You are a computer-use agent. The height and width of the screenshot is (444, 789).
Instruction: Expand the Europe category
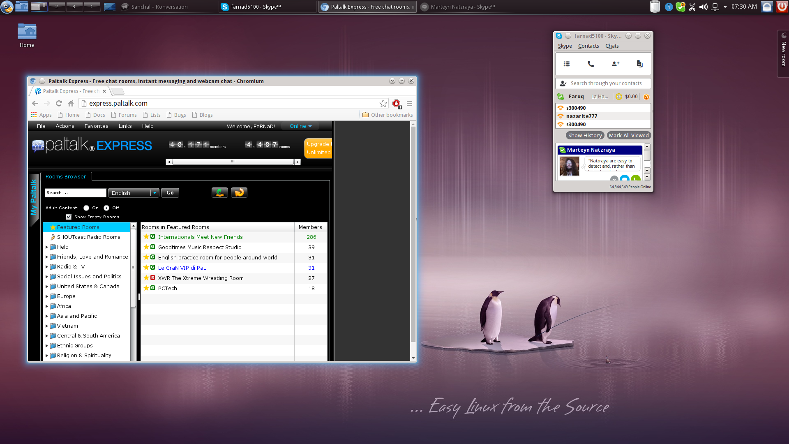[47, 296]
